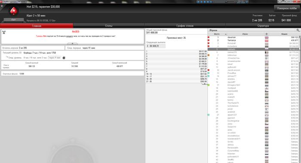Click the Идет status button under the logo
The image size is (301, 163).
coord(14,20)
